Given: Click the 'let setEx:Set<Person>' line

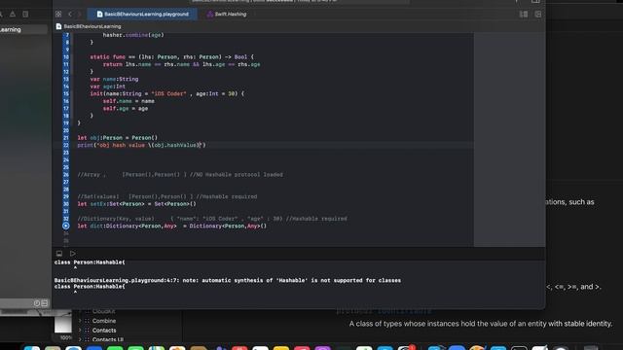Looking at the screenshot, I should point(136,204).
